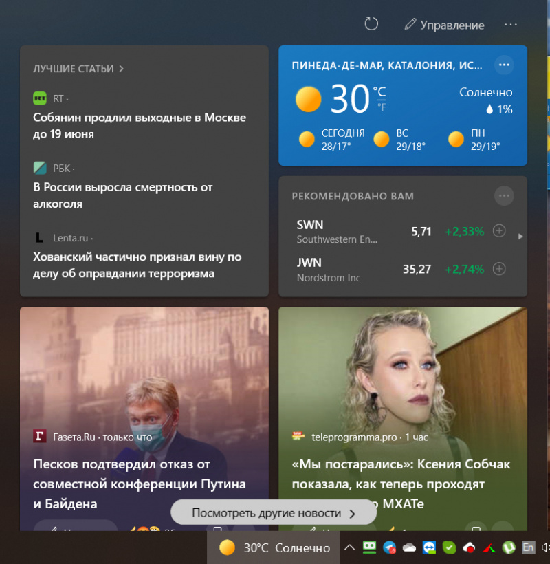Image resolution: width=550 pixels, height=564 pixels.
Task: Expand Лучшие статьи section
Action: tap(78, 69)
